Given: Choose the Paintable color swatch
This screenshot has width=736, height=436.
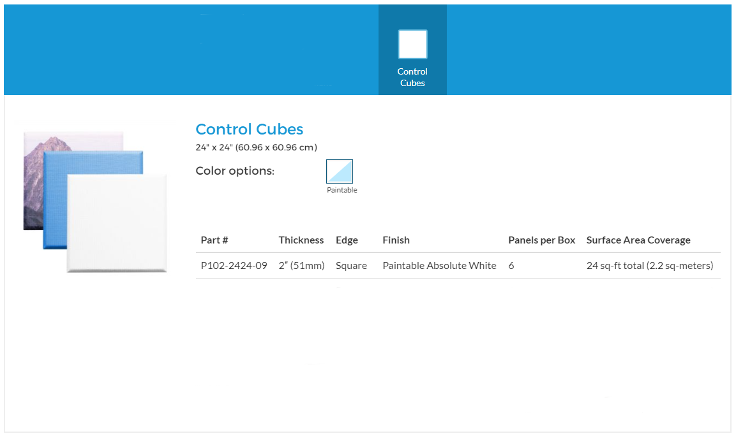Looking at the screenshot, I should point(340,171).
